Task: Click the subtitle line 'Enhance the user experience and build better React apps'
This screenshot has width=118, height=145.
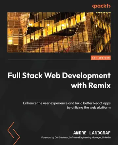Action: [x=67, y=103]
